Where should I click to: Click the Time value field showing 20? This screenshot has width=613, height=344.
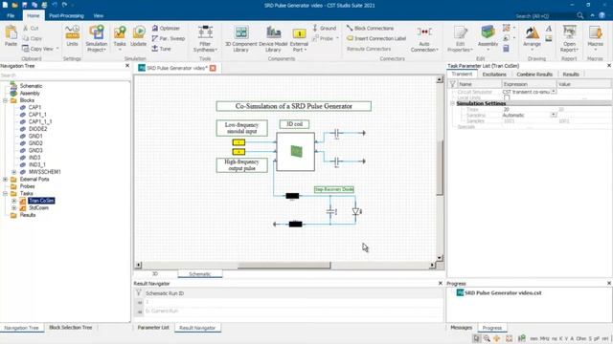529,109
